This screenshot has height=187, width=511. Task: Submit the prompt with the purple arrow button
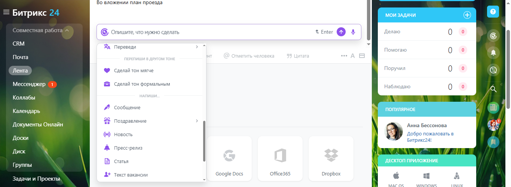point(341,32)
